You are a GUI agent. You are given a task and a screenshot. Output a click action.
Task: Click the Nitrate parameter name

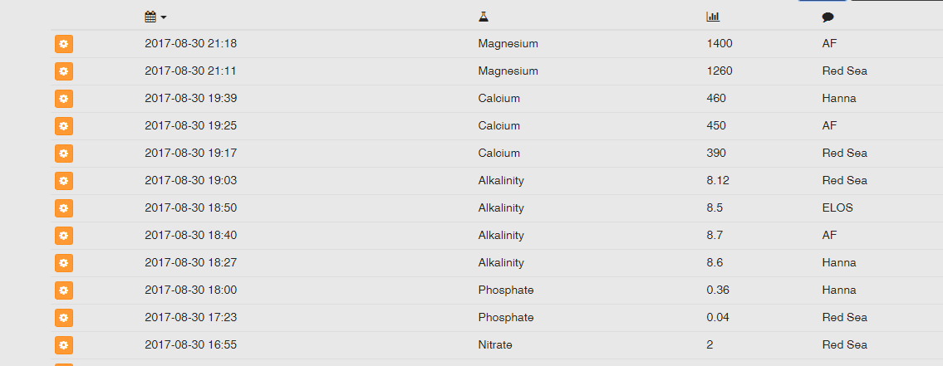495,345
